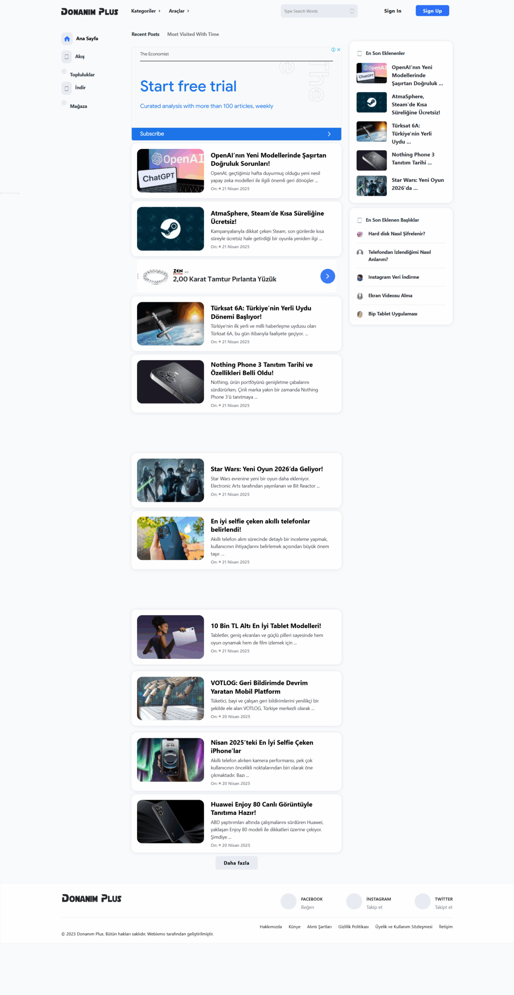Click avatar next to Hard disk Nasıl Şifrelenir
The width and height of the screenshot is (514, 995).
pyautogui.click(x=360, y=234)
